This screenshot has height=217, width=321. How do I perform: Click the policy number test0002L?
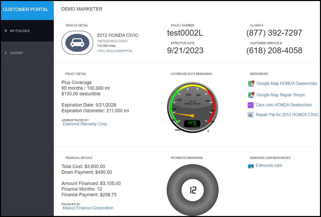185,33
